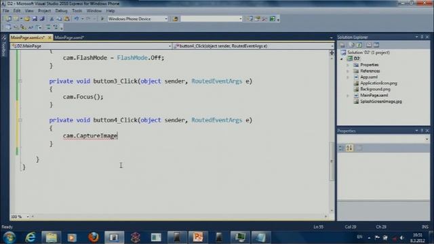The height and width of the screenshot is (244, 434).
Task: Click the Cut scissors icon
Action: (x=52, y=19)
